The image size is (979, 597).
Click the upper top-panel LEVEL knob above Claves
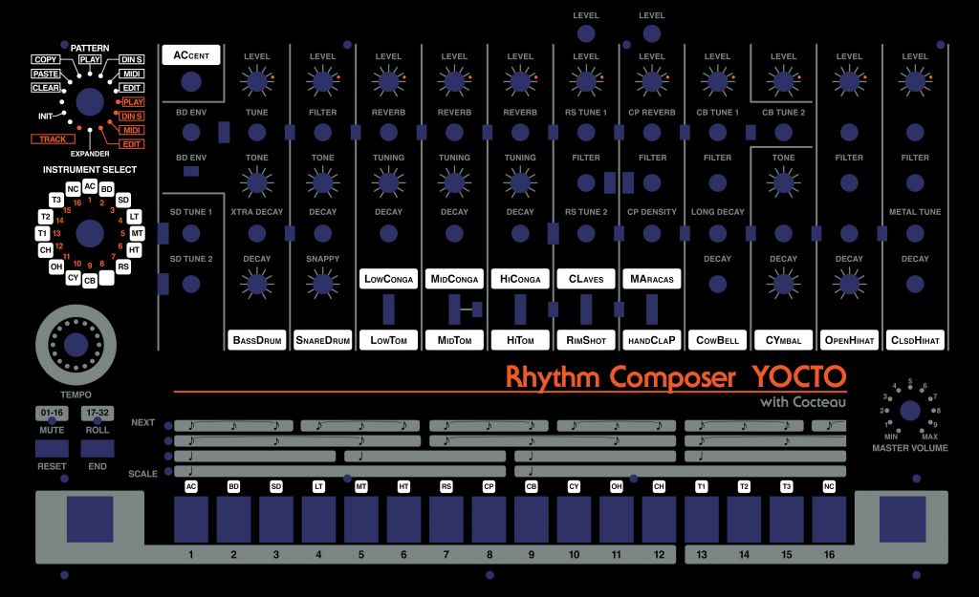(x=586, y=33)
